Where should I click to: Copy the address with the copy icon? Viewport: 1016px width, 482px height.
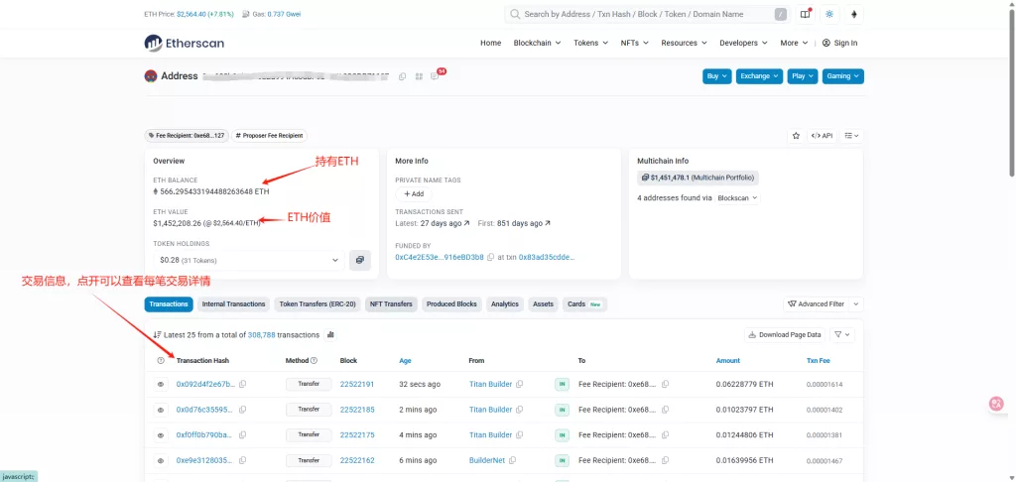coord(403,76)
